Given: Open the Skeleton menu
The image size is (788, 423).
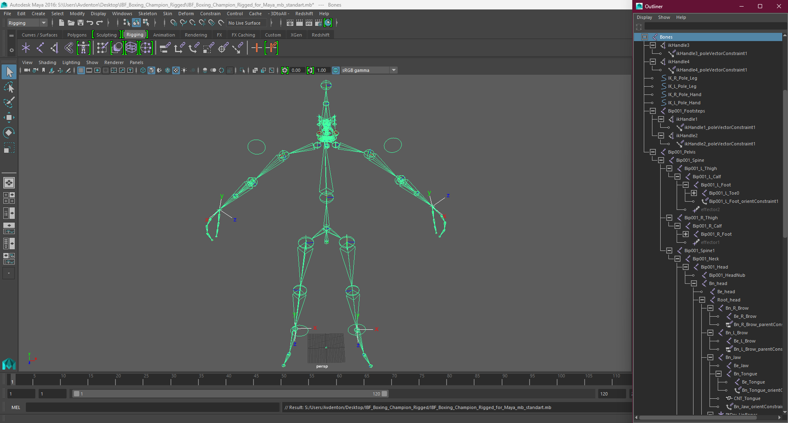Looking at the screenshot, I should coord(147,14).
